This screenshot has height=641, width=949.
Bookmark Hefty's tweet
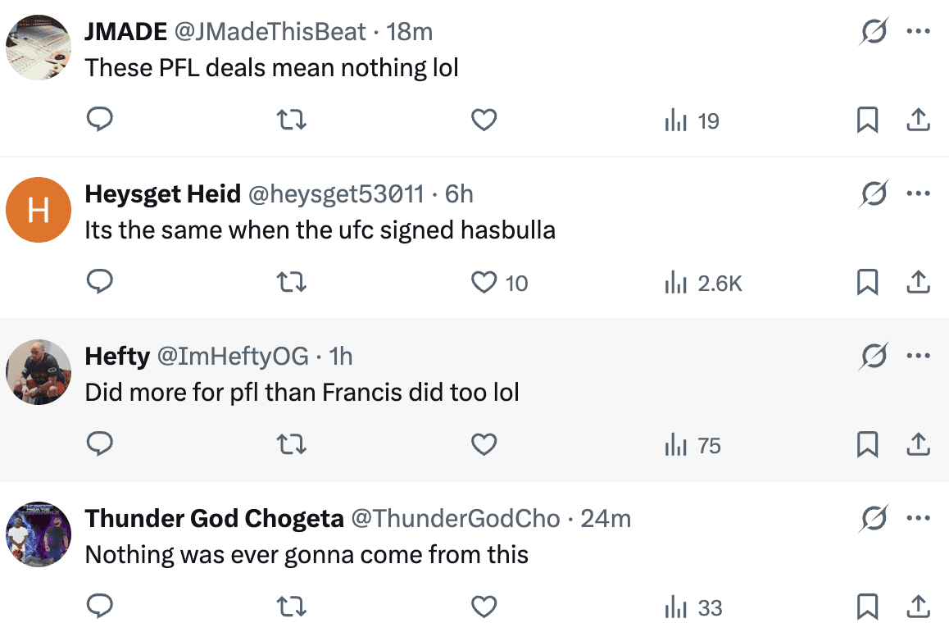click(x=867, y=445)
